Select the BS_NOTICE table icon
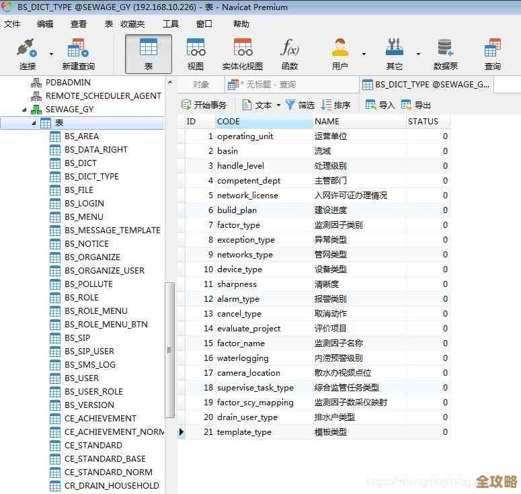The height and width of the screenshot is (494, 521). coord(55,244)
